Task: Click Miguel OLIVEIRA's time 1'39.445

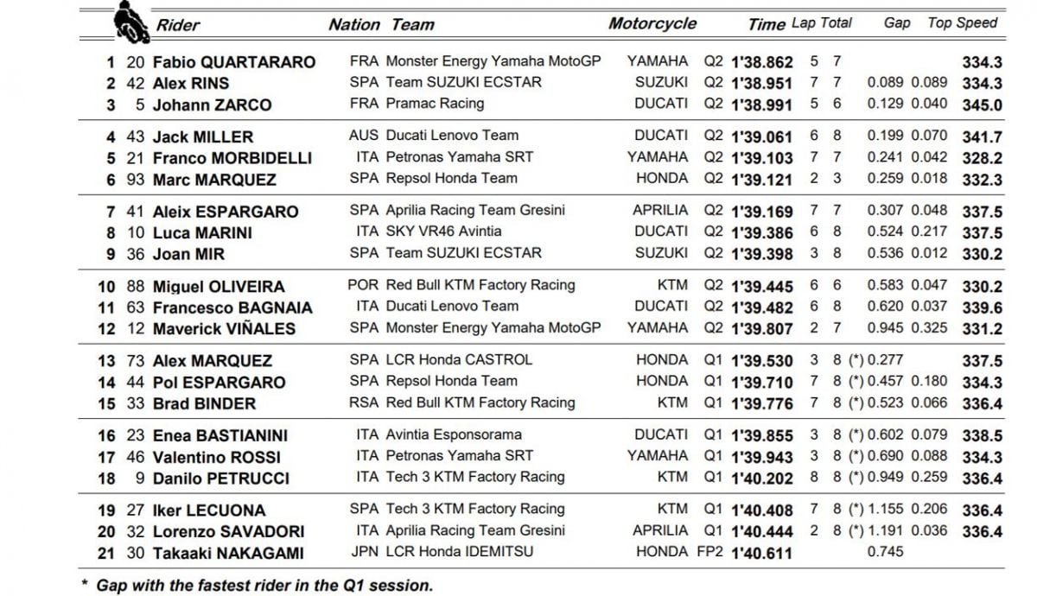Action: tap(761, 287)
